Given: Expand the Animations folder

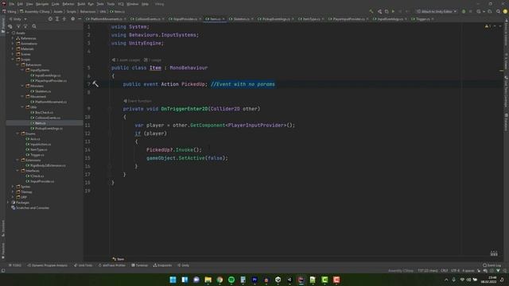Looking at the screenshot, I should pyautogui.click(x=13, y=44).
